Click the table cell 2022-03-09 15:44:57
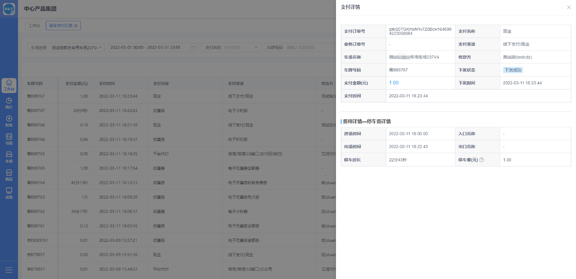The image size is (576, 279). (x=118, y=269)
